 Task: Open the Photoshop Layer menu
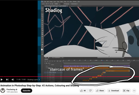tap(55, 2)
